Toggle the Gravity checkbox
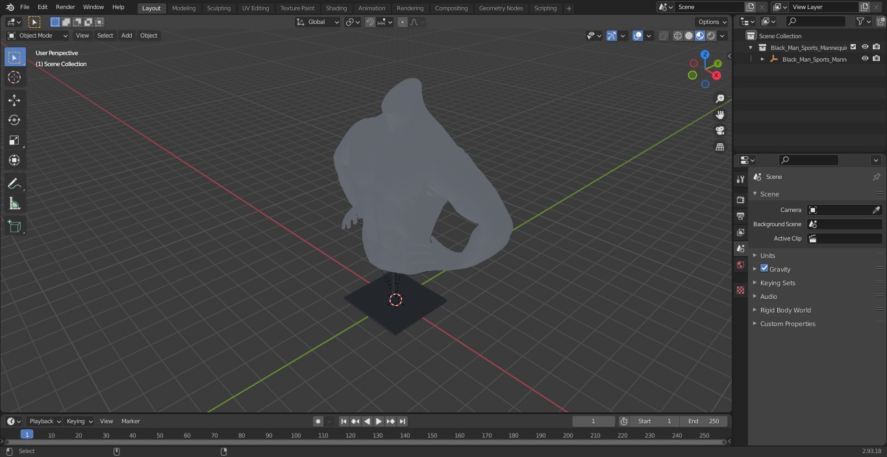The width and height of the screenshot is (887, 457). 764,268
